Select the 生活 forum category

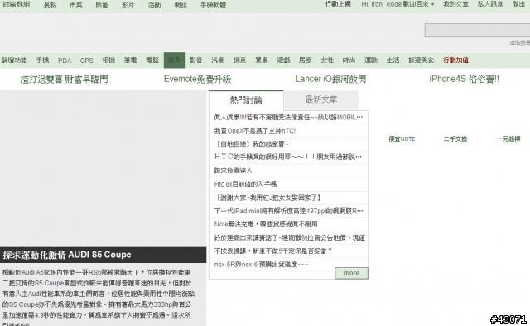(393, 61)
